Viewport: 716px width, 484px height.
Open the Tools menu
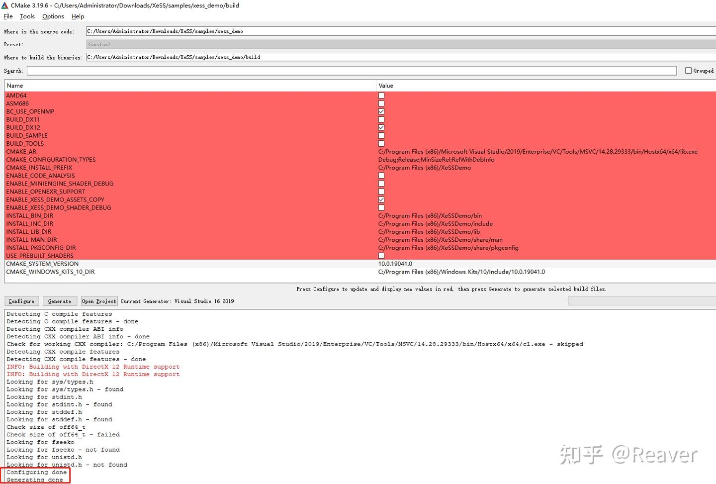pos(27,16)
